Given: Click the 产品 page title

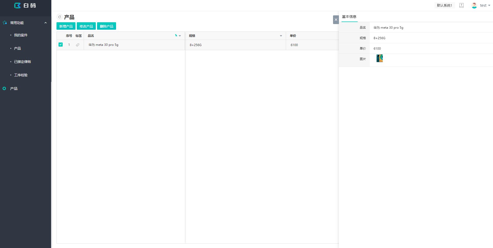Looking at the screenshot, I should click(69, 17).
